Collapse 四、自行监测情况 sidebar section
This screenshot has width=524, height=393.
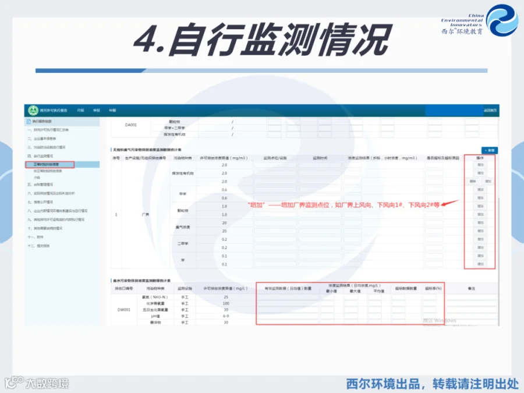click(40, 156)
